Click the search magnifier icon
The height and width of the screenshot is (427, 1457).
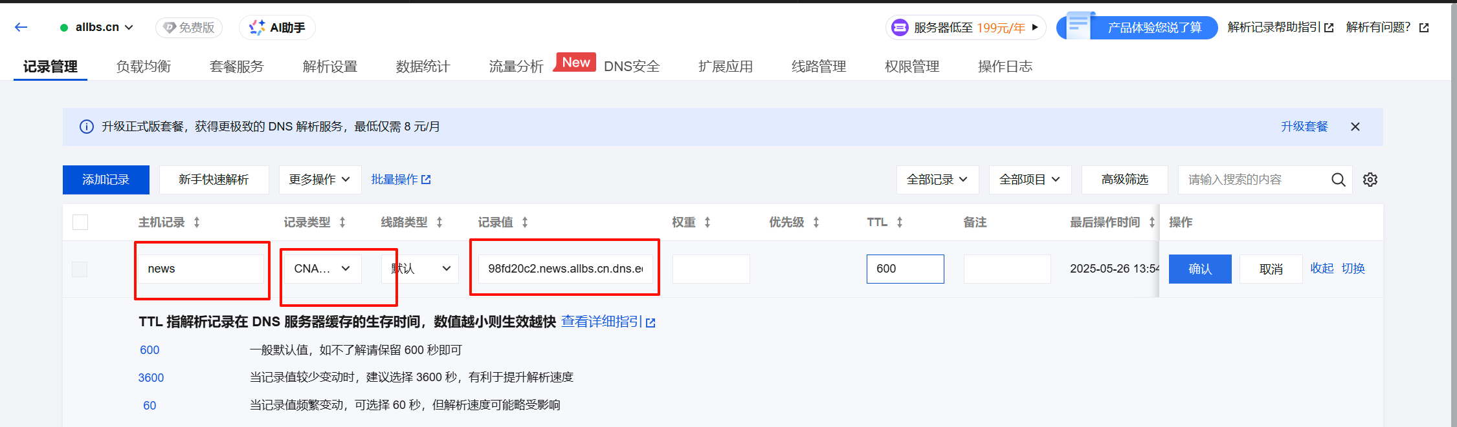(x=1339, y=180)
